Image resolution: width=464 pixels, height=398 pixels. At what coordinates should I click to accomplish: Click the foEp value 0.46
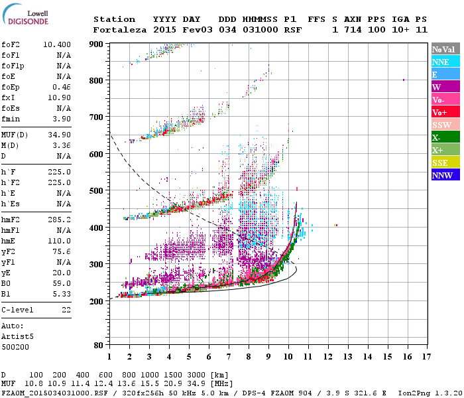point(62,87)
